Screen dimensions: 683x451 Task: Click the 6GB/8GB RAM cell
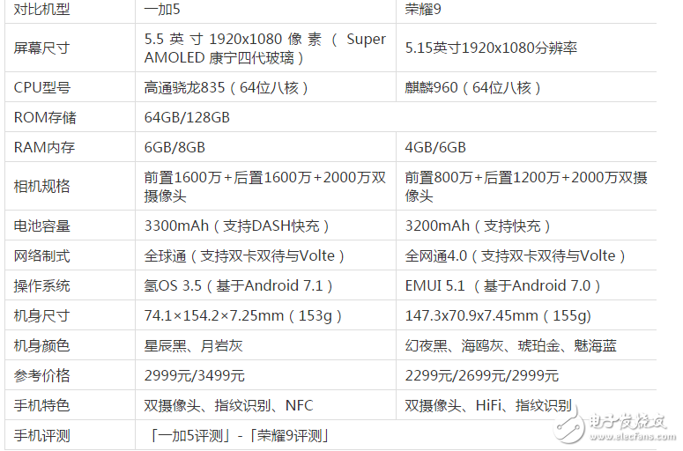[x=174, y=147]
